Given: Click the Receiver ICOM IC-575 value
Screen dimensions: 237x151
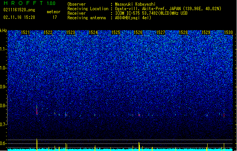Looking at the screenshot, I should coord(151,13).
